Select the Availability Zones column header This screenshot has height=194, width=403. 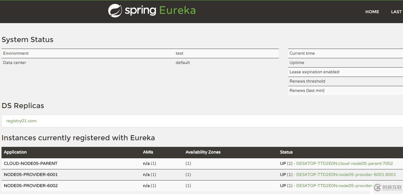(x=203, y=152)
